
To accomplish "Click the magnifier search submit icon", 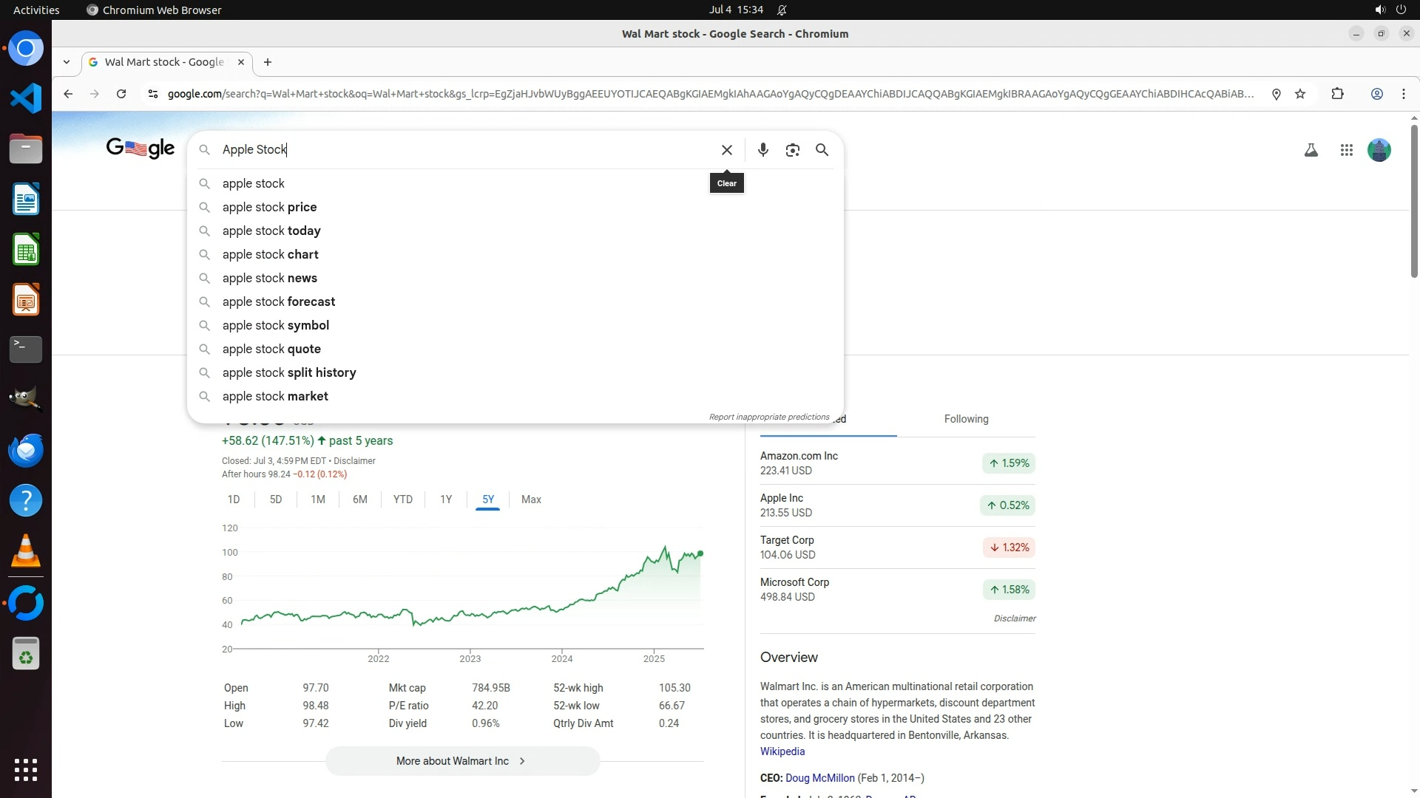I will click(822, 150).
